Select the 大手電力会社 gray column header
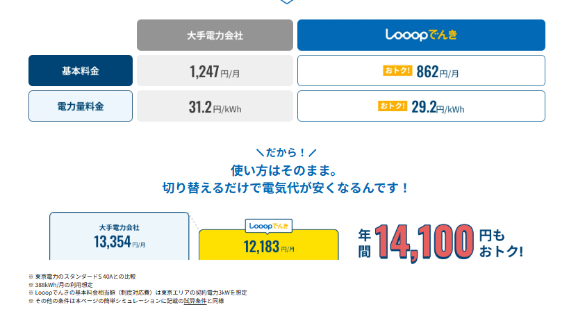This screenshot has height=328, width=569. tap(215, 35)
